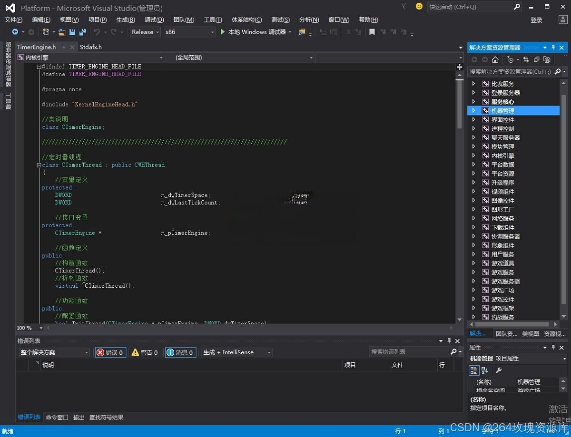Image resolution: width=571 pixels, height=437 pixels.
Task: Click the 登录 sign-in link
Action: point(536,20)
